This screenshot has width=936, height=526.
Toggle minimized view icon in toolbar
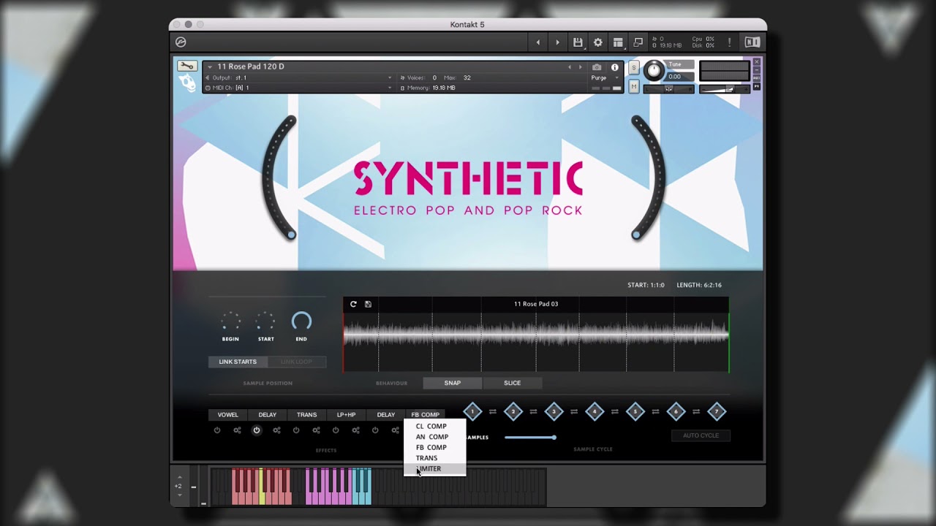tap(638, 42)
